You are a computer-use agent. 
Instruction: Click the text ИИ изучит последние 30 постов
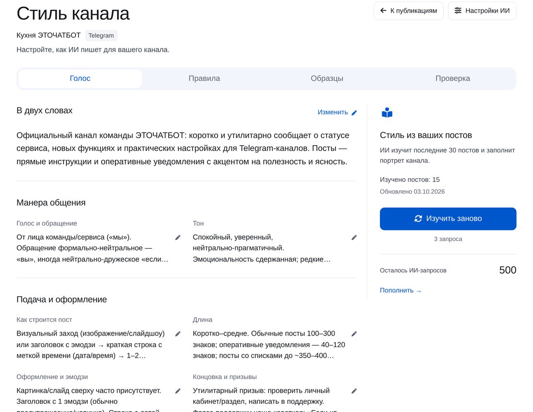tap(447, 155)
